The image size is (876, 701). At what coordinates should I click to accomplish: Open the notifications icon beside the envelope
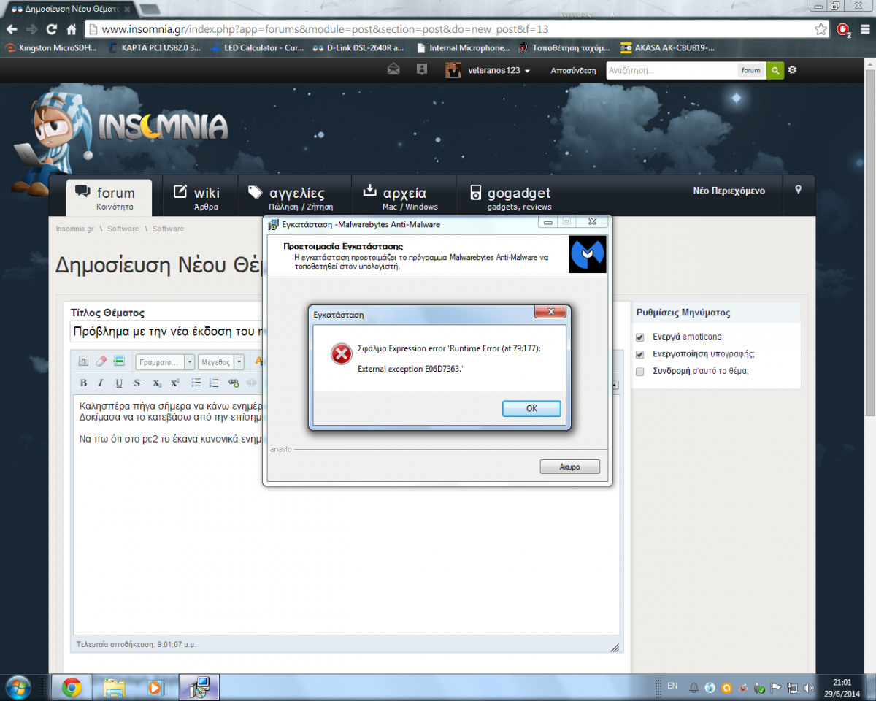(421, 70)
